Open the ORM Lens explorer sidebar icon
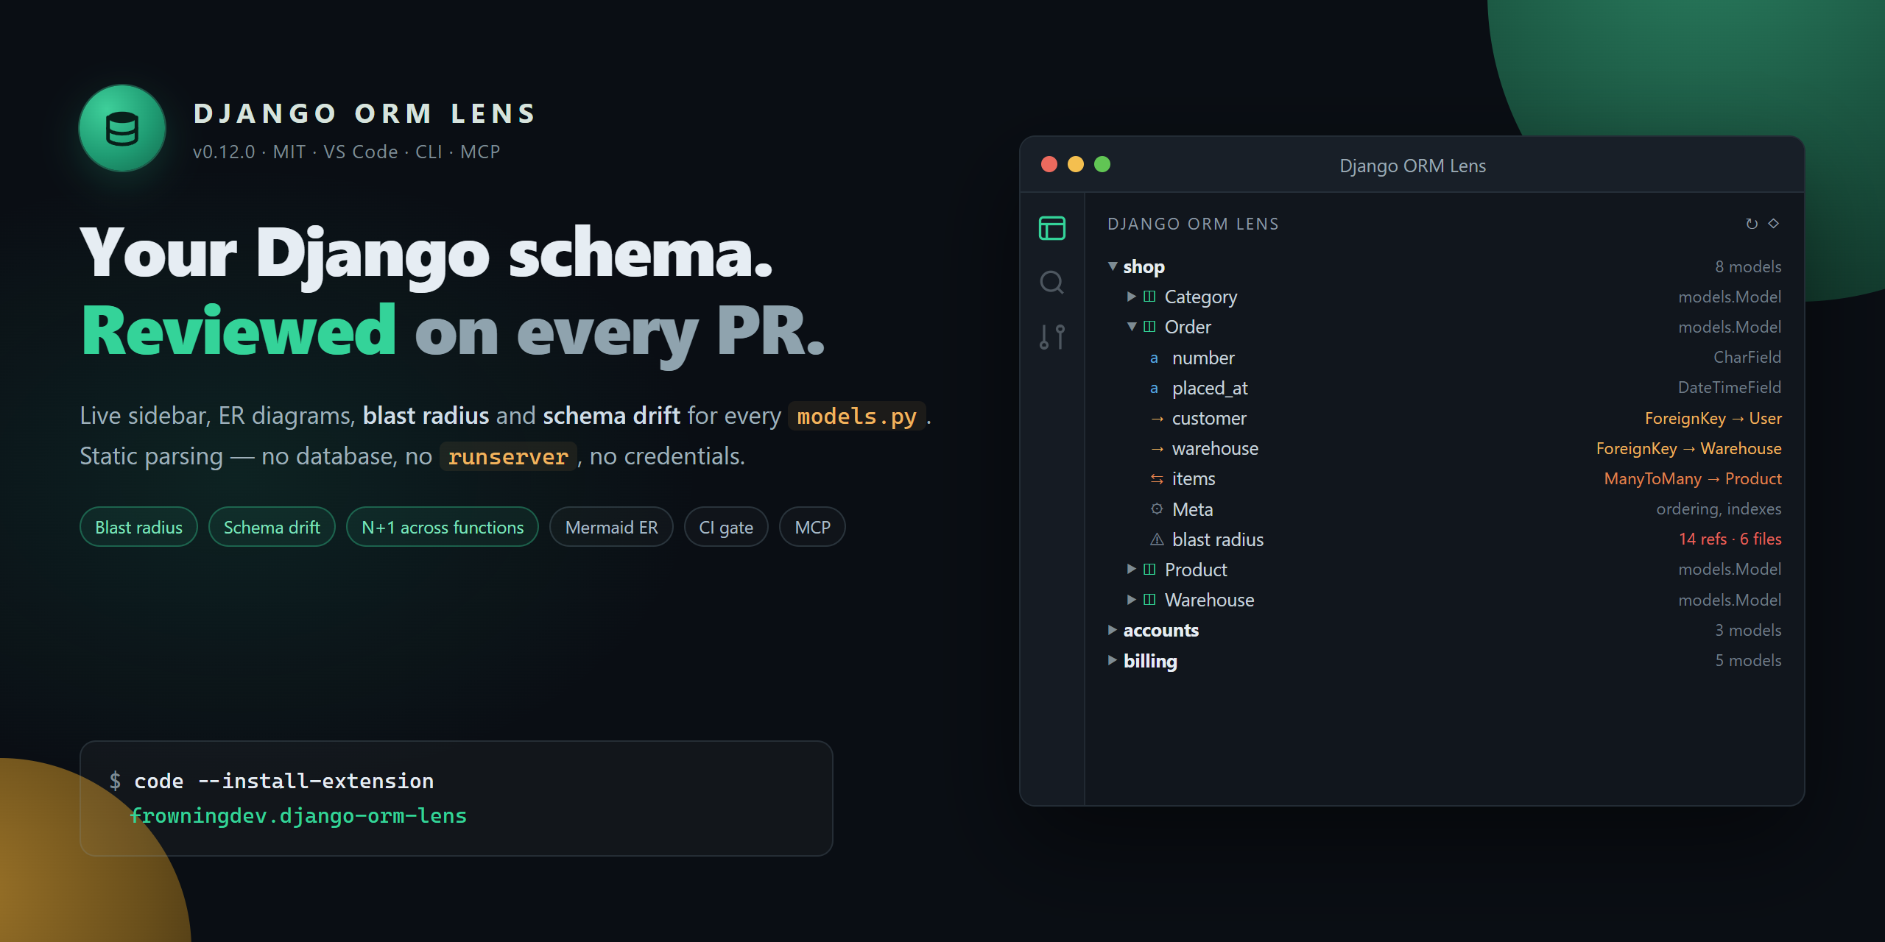1885x942 pixels. [x=1051, y=228]
